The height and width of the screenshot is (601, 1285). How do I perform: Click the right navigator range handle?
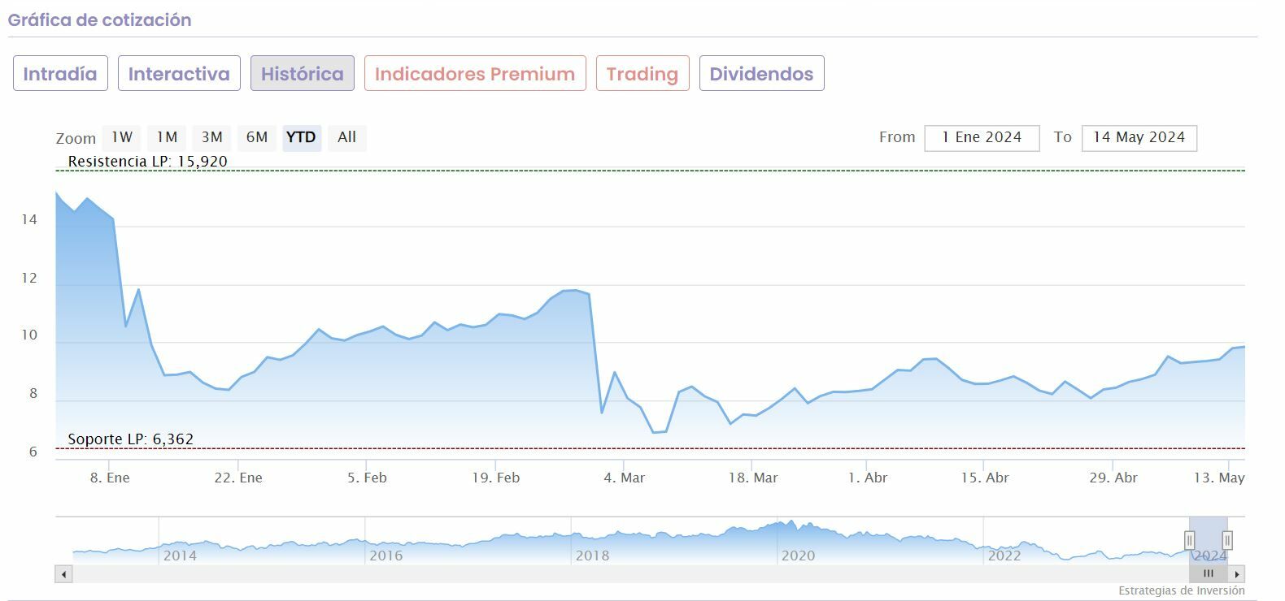coord(1227,540)
